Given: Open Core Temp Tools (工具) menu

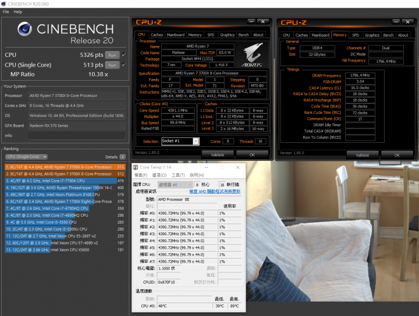Looking at the screenshot, I should point(178,175).
